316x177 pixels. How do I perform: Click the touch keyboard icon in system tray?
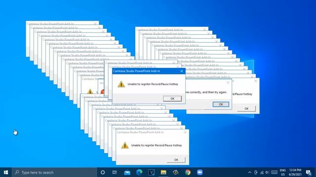pyautogui.click(x=275, y=173)
